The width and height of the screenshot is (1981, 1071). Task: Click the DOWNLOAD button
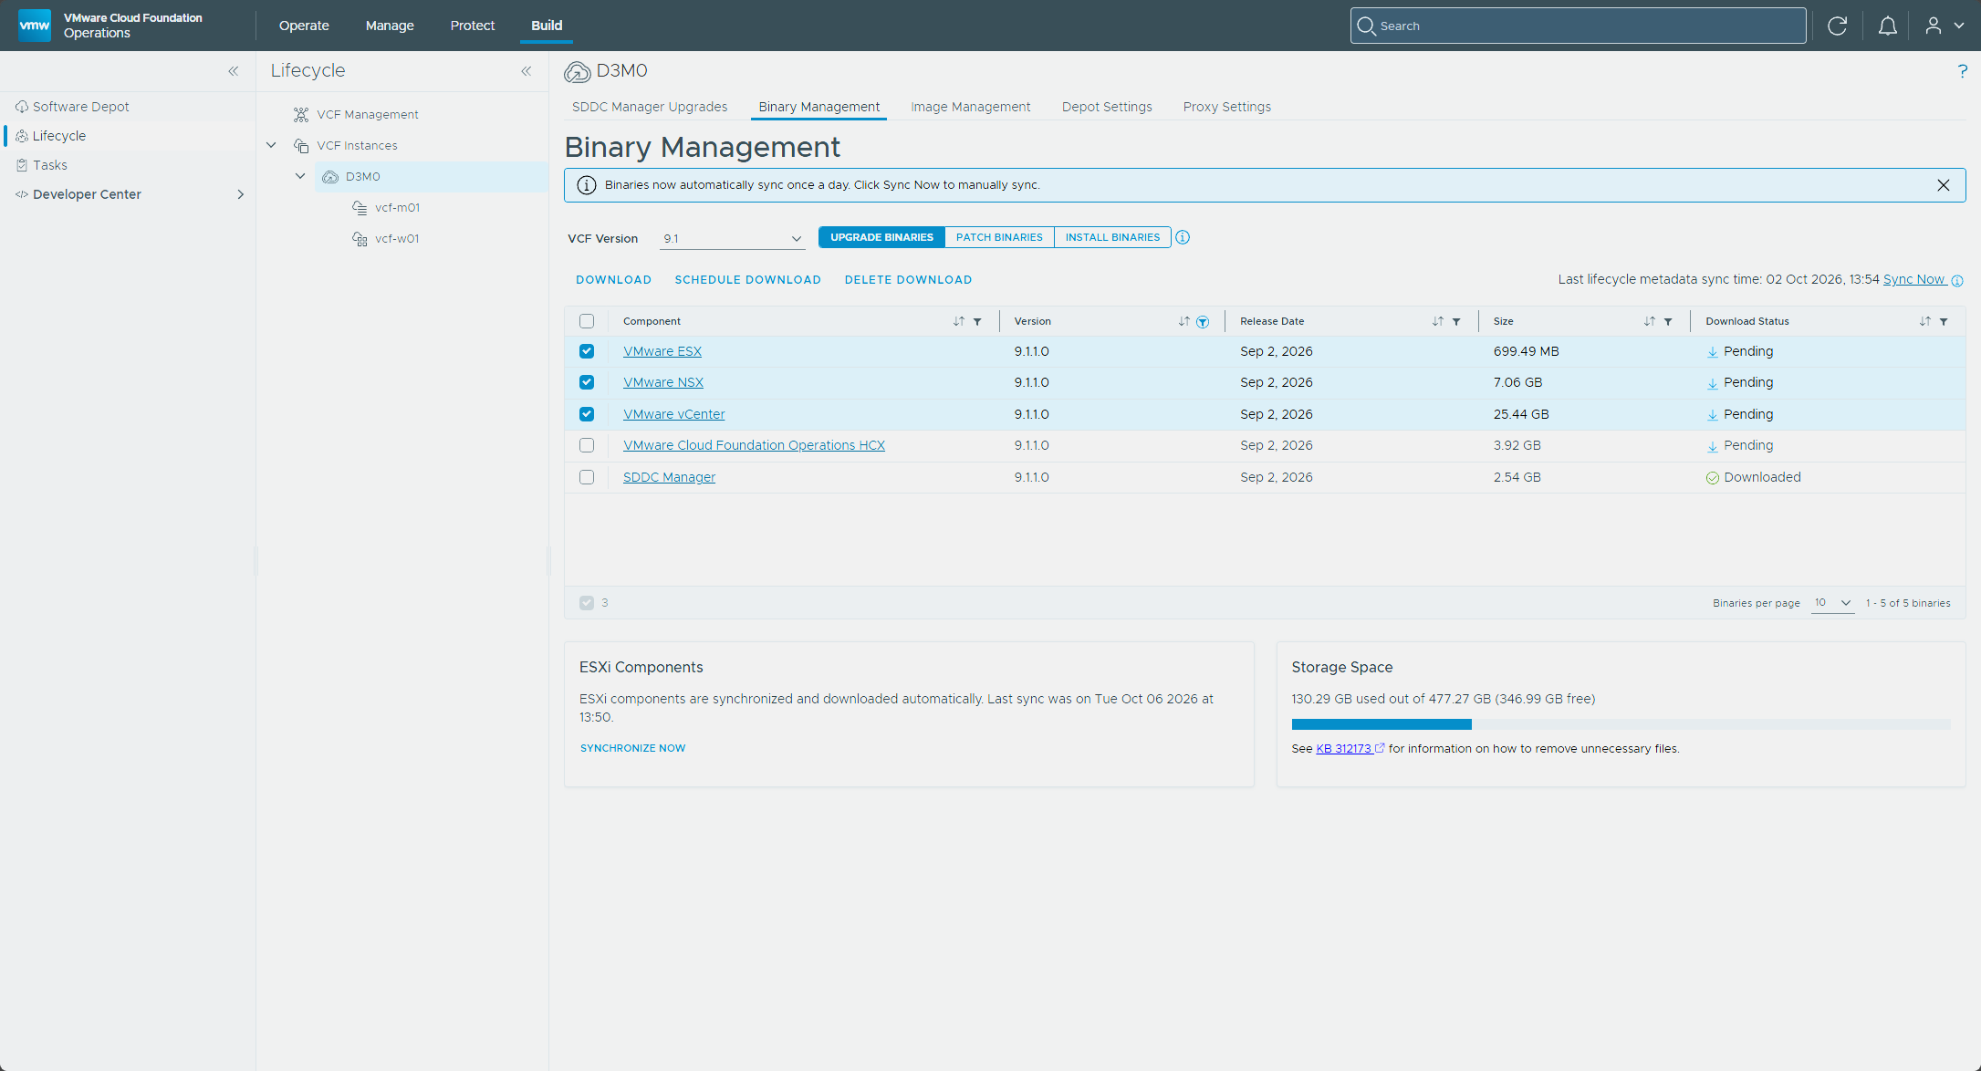[613, 280]
